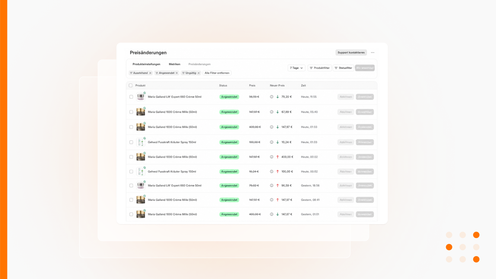Click the info icon beside new price 147,87 €
496x279 pixels.
(272, 214)
